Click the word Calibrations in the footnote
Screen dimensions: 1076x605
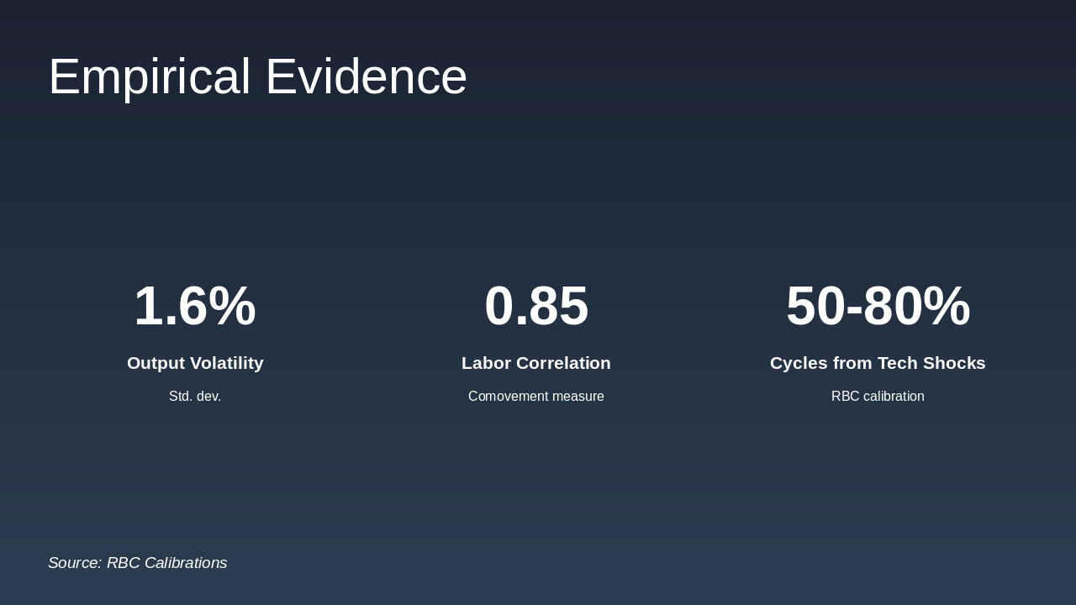pos(185,563)
